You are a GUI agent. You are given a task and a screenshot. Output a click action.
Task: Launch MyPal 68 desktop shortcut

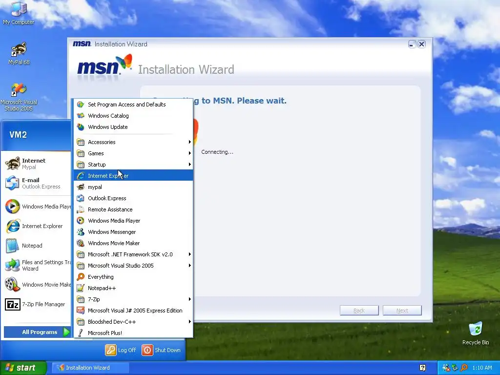click(19, 53)
